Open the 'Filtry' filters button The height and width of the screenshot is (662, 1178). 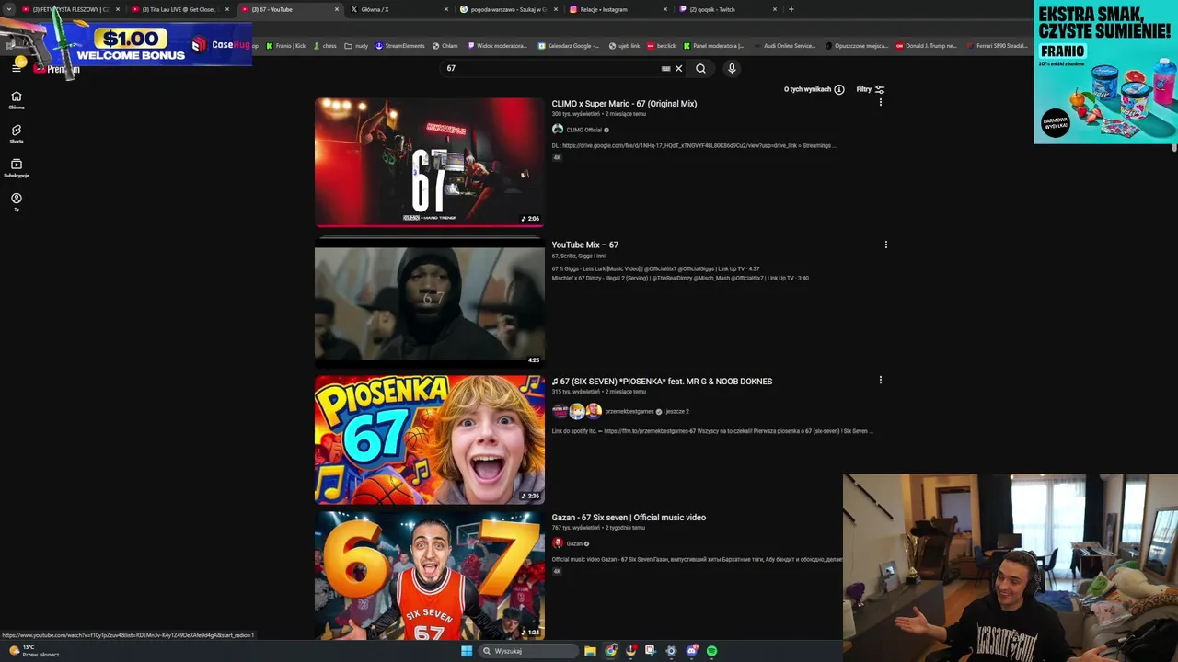871,89
